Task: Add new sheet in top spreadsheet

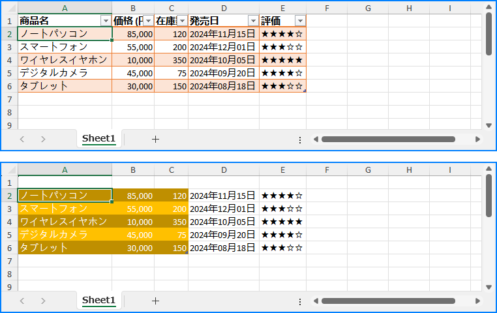Action: point(155,139)
